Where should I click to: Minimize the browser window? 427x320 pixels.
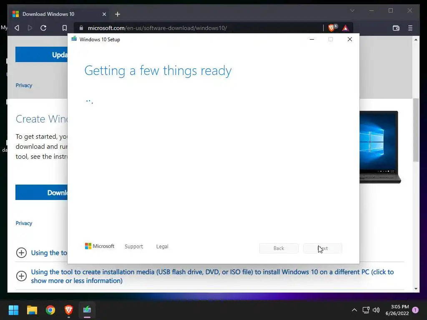[x=372, y=10]
